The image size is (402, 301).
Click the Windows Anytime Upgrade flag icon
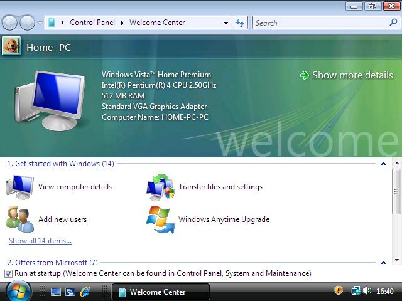[161, 219]
